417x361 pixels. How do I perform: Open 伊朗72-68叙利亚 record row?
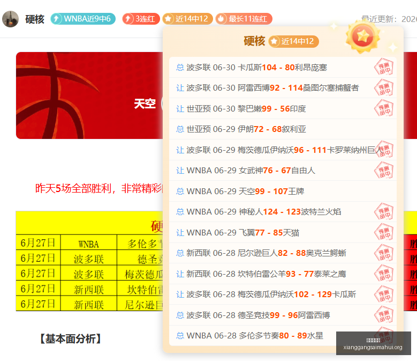click(283, 129)
